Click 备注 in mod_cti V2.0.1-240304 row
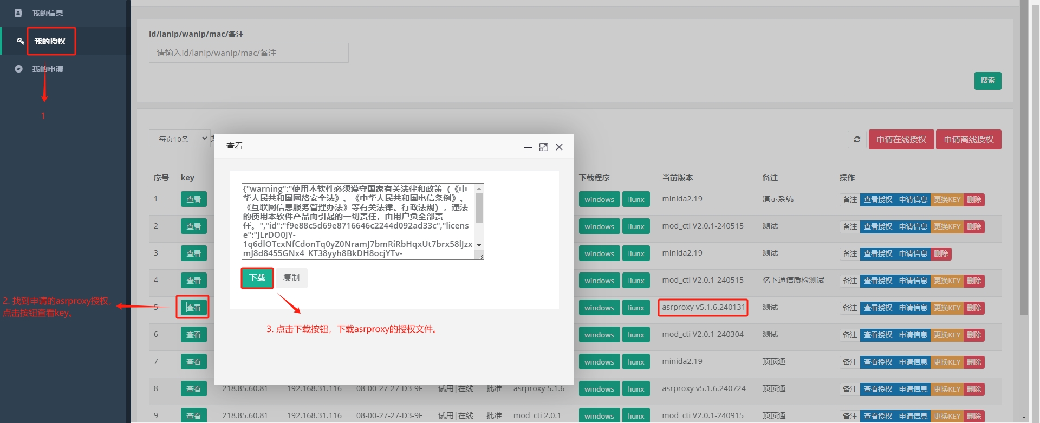1040x423 pixels. (850, 335)
